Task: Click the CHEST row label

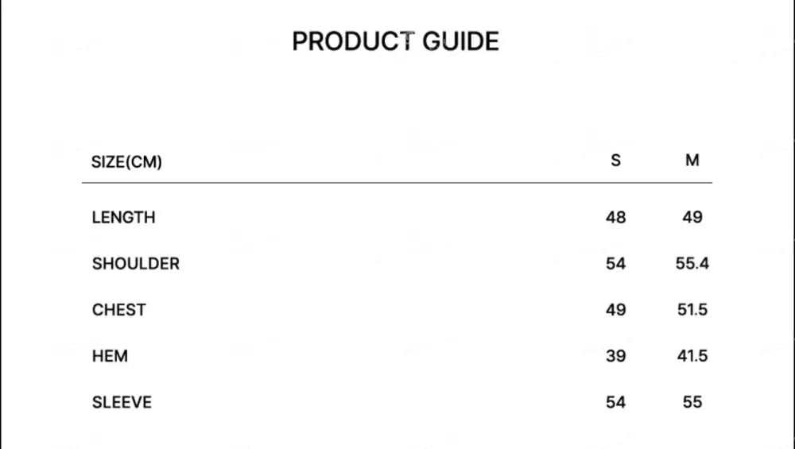Action: (119, 310)
